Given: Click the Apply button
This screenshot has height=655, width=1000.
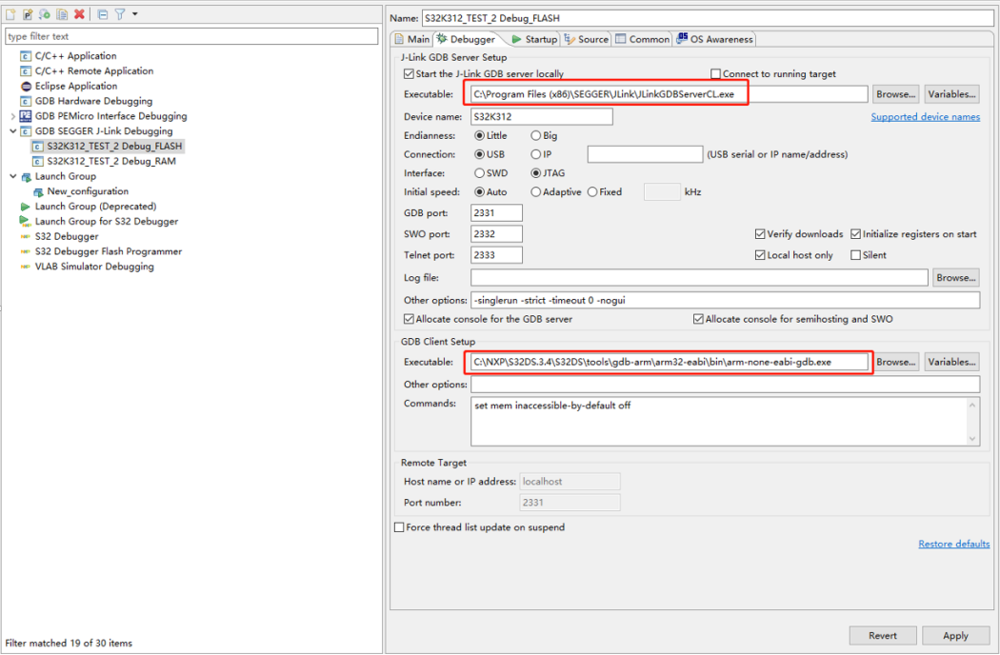Looking at the screenshot, I should 955,636.
